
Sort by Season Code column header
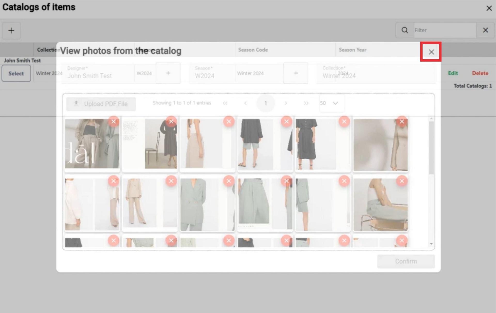click(x=253, y=50)
